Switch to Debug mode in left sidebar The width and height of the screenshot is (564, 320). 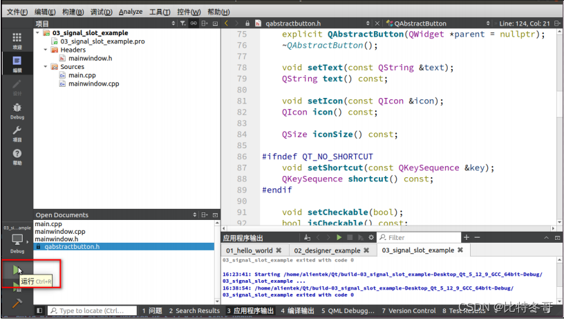(17, 110)
